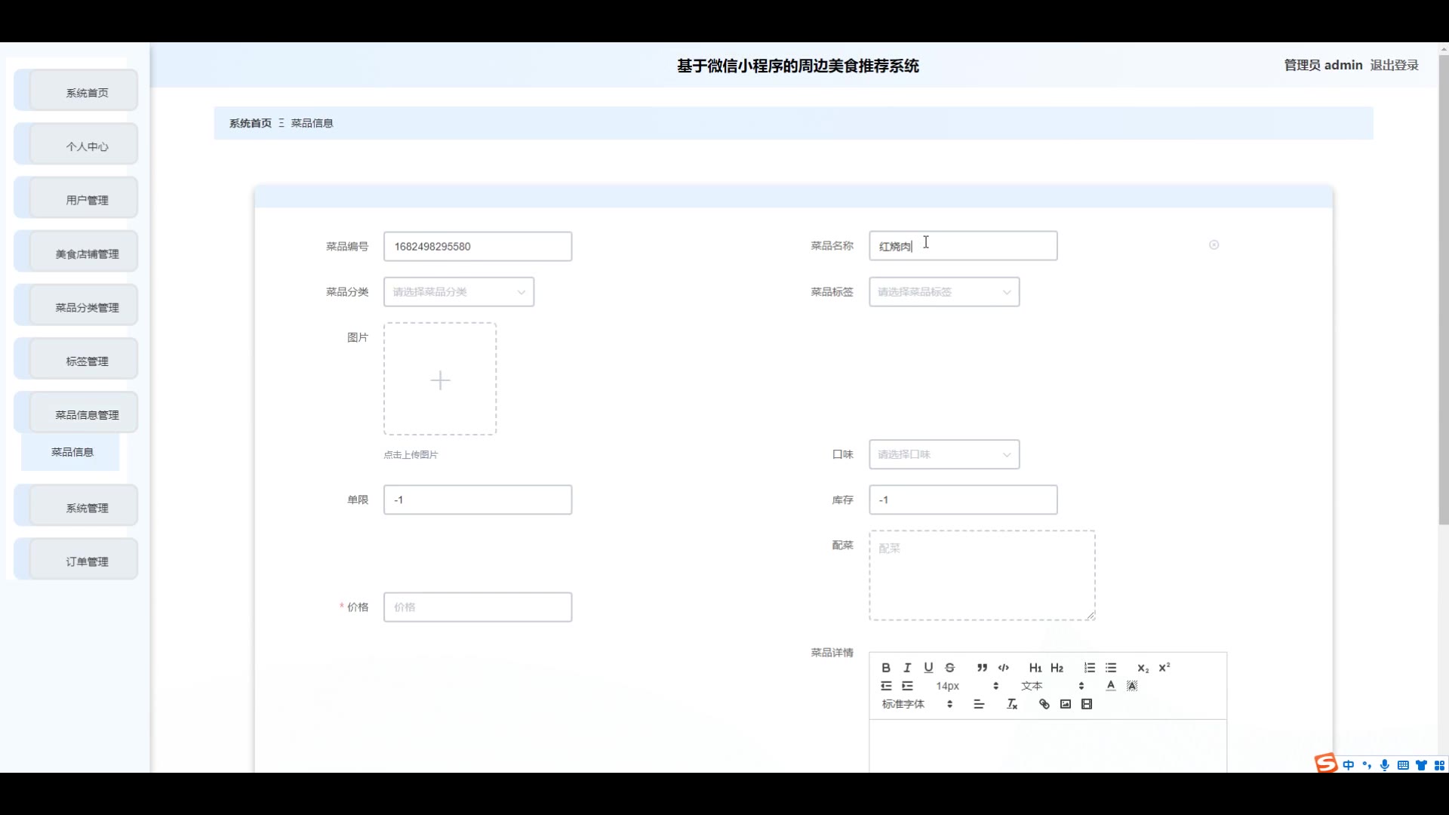Click 价格 input field
Screen dimensions: 1449x815
point(477,607)
